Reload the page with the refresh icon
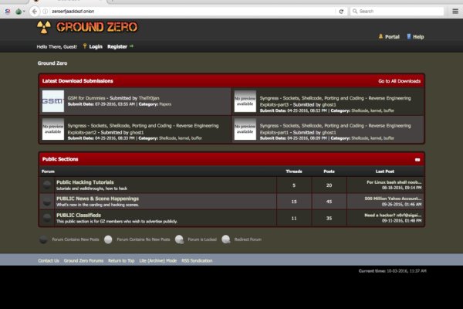 341,12
